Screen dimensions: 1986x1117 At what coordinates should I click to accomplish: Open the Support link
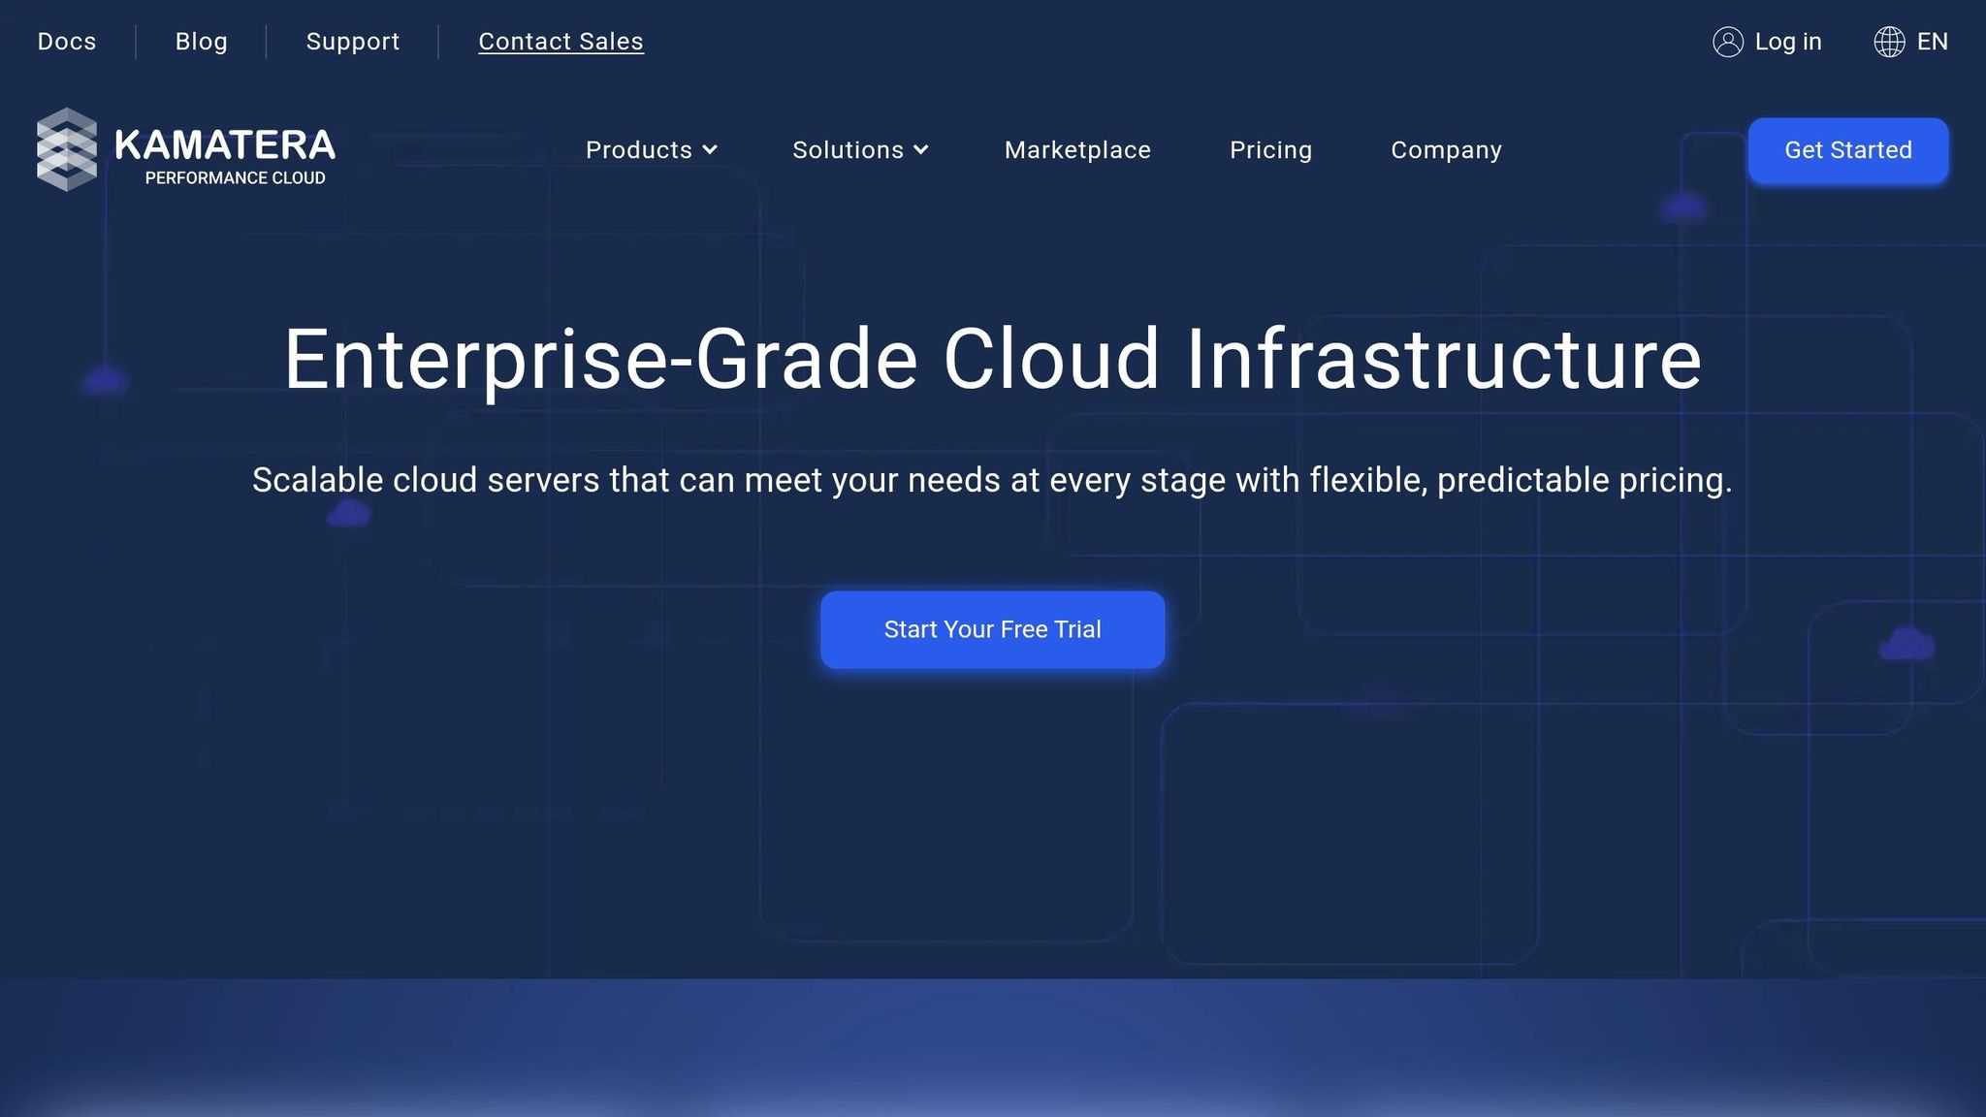click(353, 42)
